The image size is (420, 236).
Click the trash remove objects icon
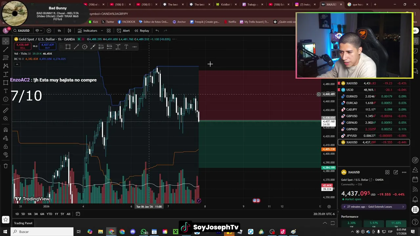coord(6,166)
